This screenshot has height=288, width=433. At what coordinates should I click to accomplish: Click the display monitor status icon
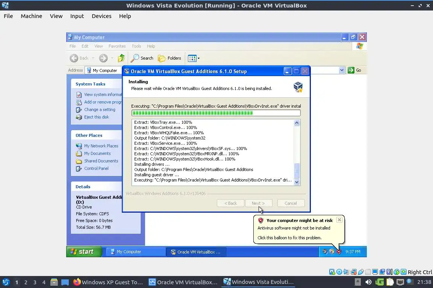375,272
